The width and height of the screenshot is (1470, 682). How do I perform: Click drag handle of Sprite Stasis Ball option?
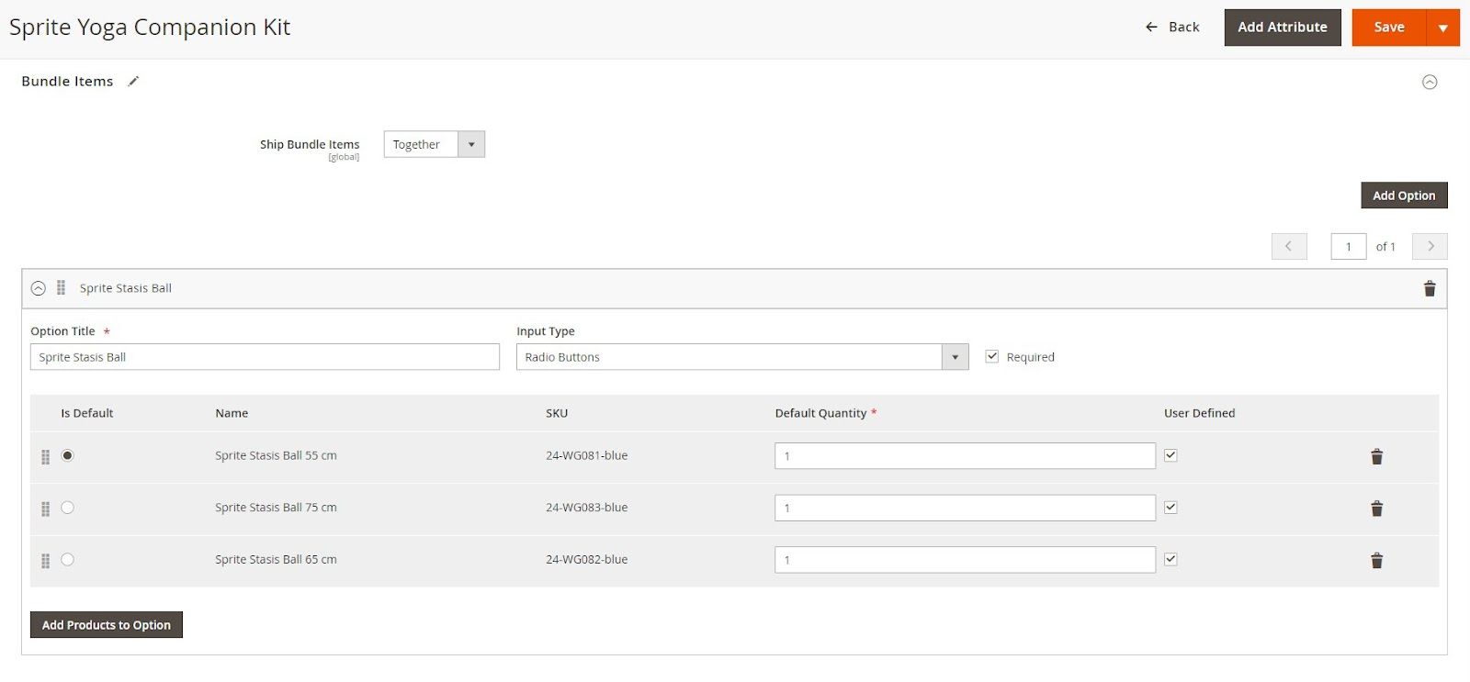pos(61,288)
